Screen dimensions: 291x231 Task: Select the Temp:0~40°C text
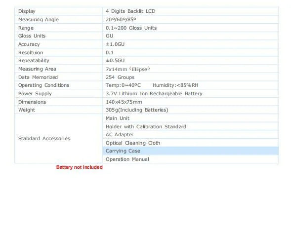coord(123,85)
